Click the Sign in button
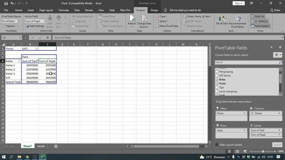Image resolution: width=285 pixels, height=160 pixels. click(x=239, y=3)
